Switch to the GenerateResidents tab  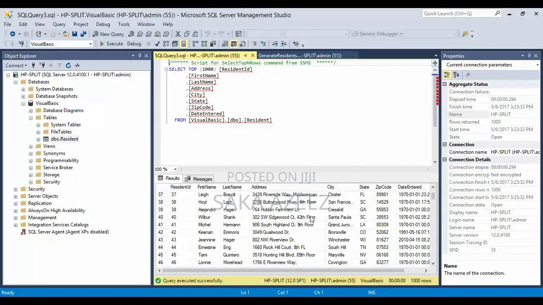[x=299, y=55]
